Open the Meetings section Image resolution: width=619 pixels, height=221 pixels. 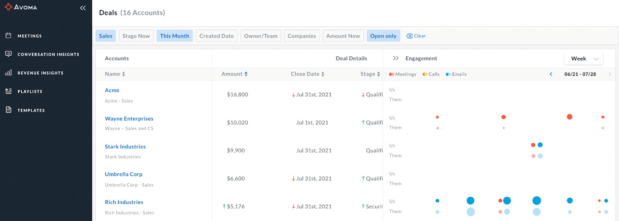click(29, 36)
